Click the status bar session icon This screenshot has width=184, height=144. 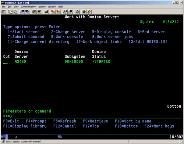[3, 141]
